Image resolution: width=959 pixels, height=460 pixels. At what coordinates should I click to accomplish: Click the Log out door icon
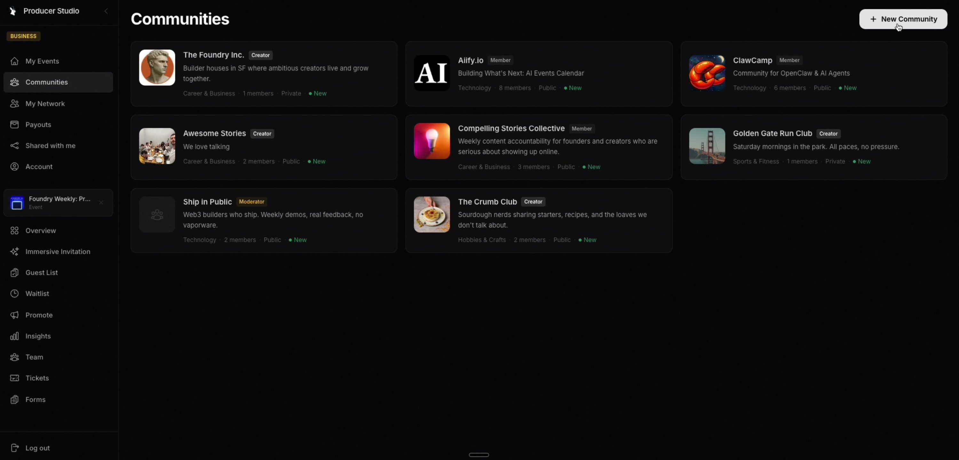(x=14, y=448)
